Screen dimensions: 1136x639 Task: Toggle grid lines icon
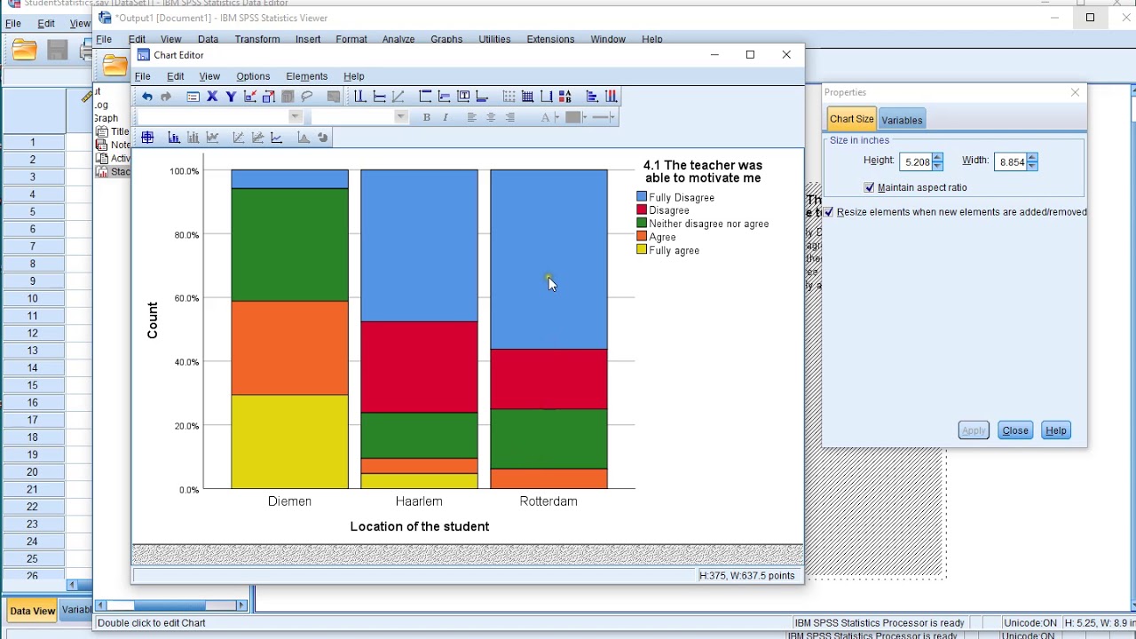click(527, 96)
